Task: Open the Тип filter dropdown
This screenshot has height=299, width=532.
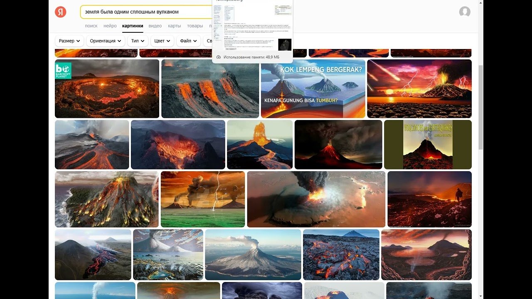Action: click(x=138, y=41)
